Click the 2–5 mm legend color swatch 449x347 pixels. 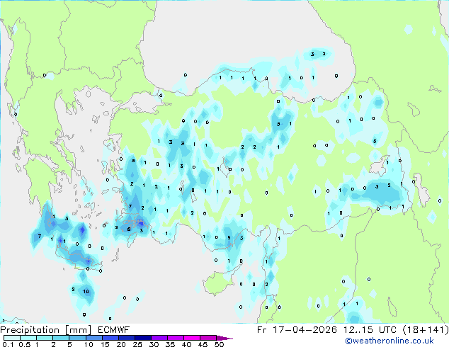(x=61, y=338)
